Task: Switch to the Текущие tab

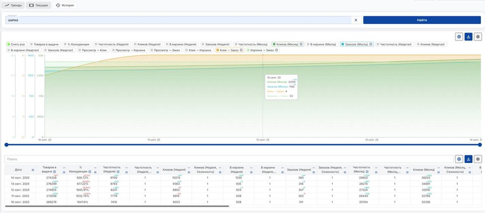Action: point(39,5)
